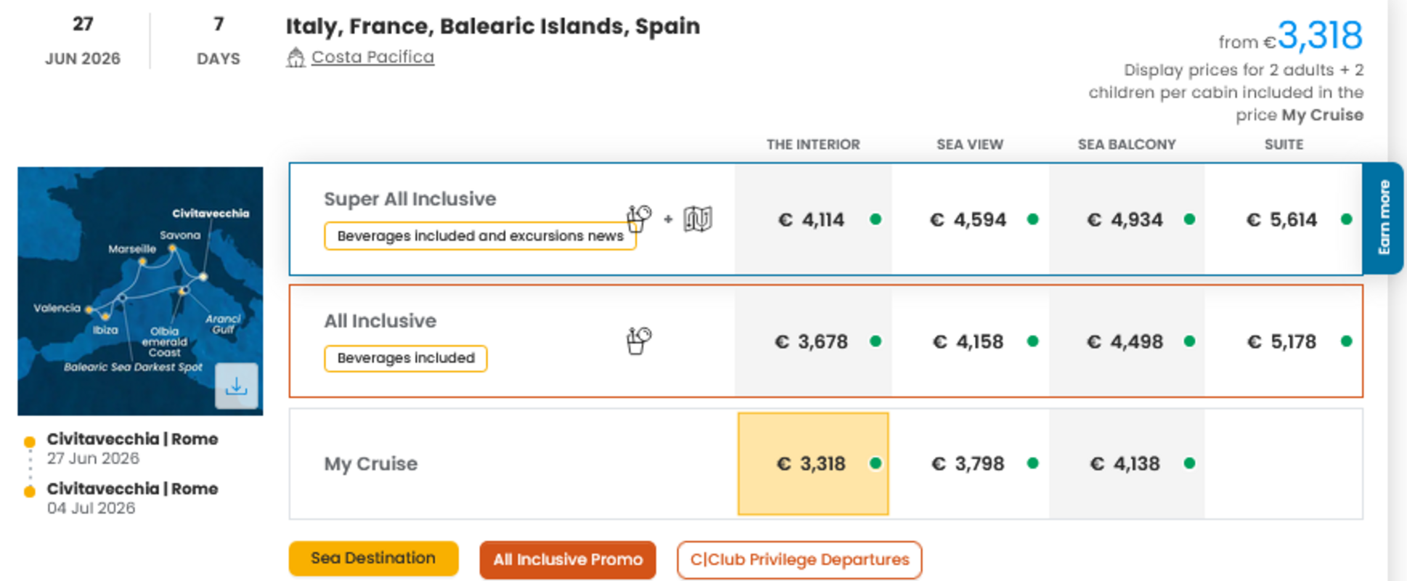This screenshot has width=1407, height=581.
Task: Click green dot next to My Cruise Sea Balcony
Action: click(1189, 463)
